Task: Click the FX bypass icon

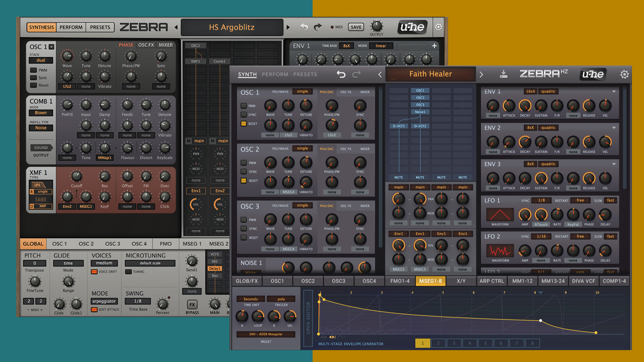Action: pos(192,305)
